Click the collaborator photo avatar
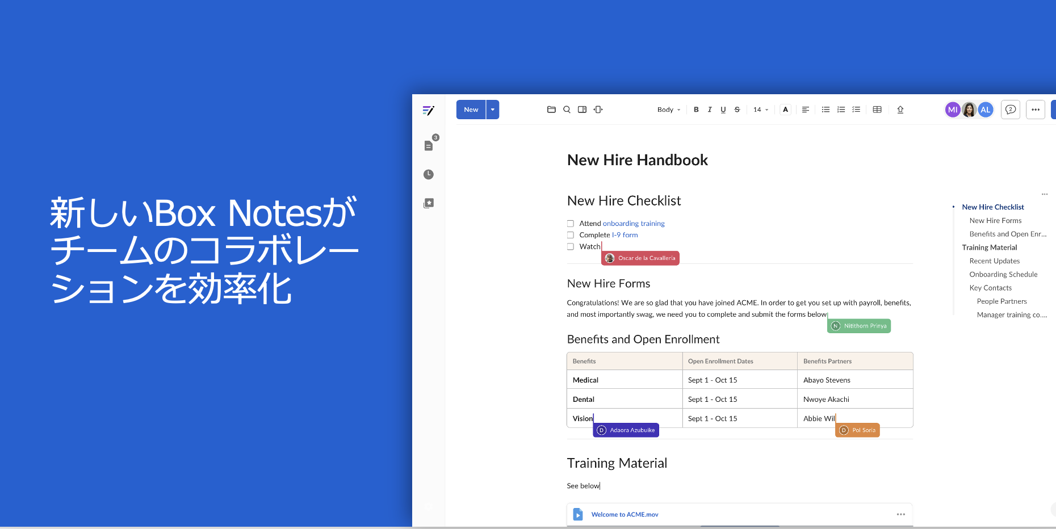Screen dimensions: 1056x529 (969, 110)
